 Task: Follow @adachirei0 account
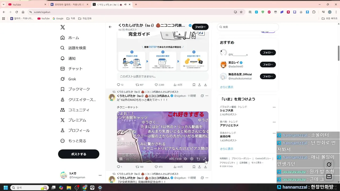tap(268, 64)
